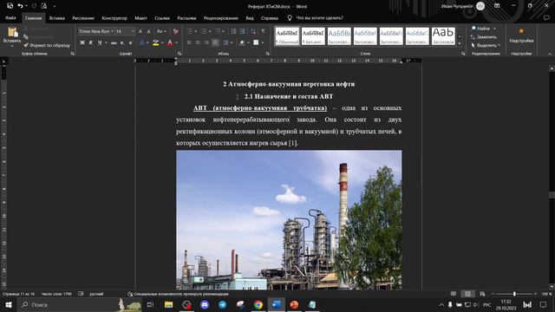The image size is (555, 312).
Task: Switch to the Рецензирование tab
Action: [x=220, y=17]
